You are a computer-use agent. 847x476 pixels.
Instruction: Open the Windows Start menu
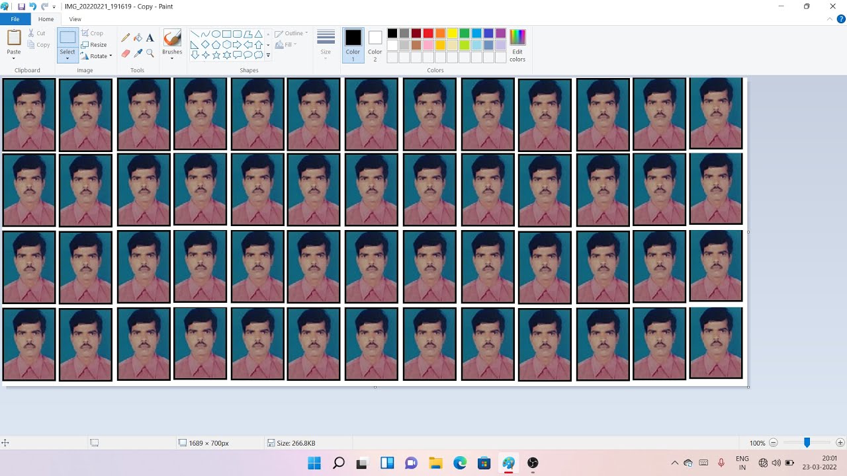(314, 463)
